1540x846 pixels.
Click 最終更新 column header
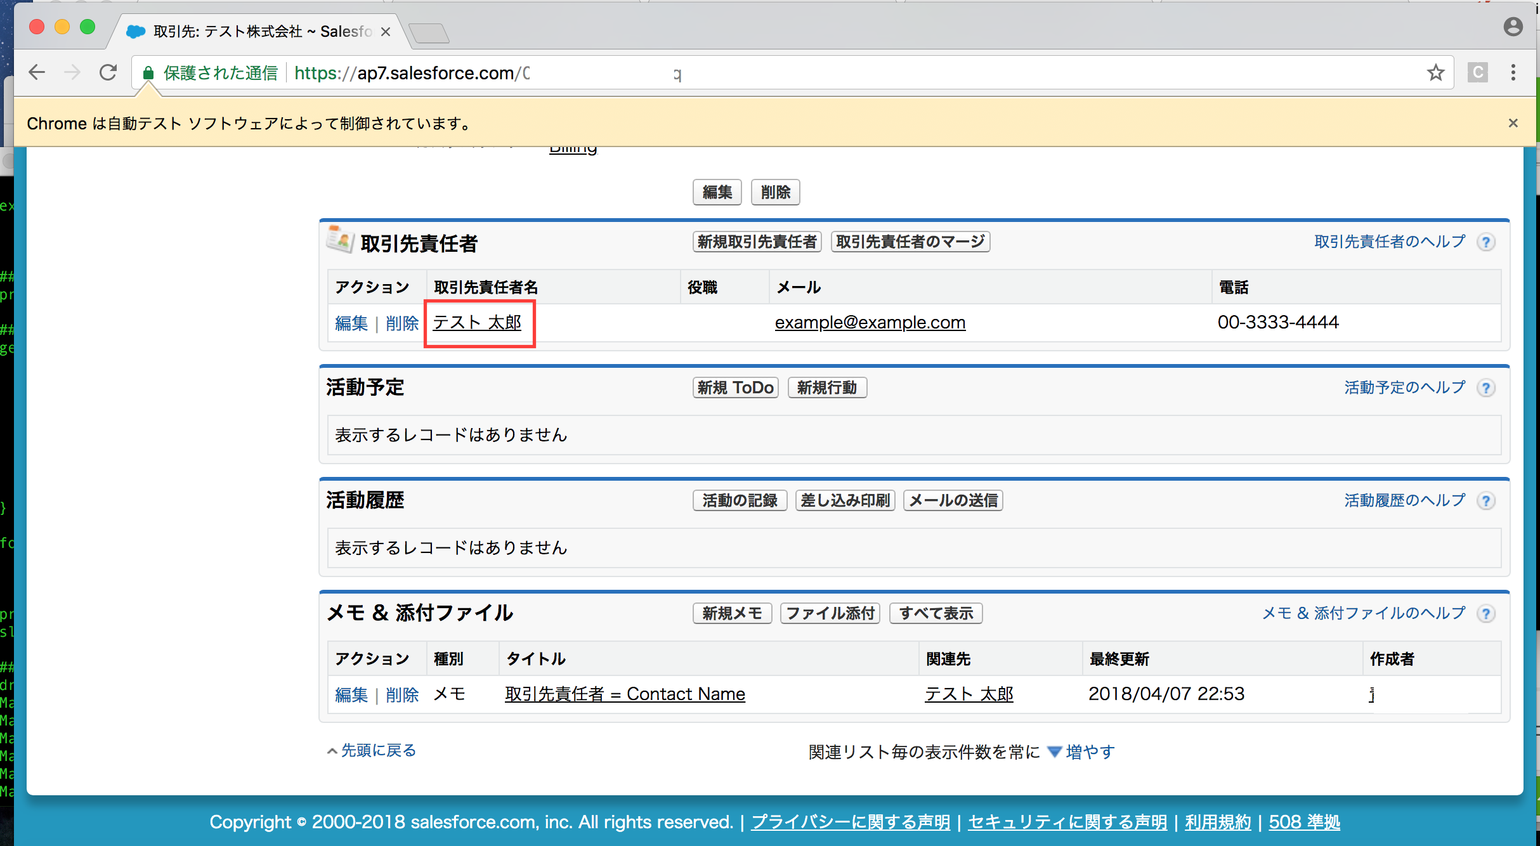click(1119, 659)
